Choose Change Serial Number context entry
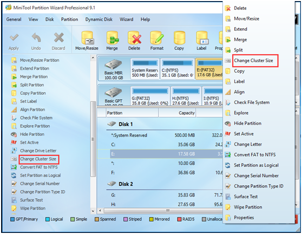Viewport: 302px width, 234px height. (256, 176)
